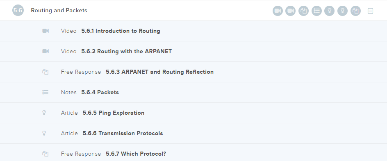Click list icon beside Packets notes
Viewport: 387px width, 161px height.
pyautogui.click(x=46, y=92)
